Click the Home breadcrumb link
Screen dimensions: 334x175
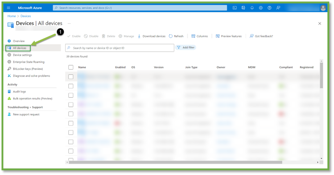click(12, 16)
